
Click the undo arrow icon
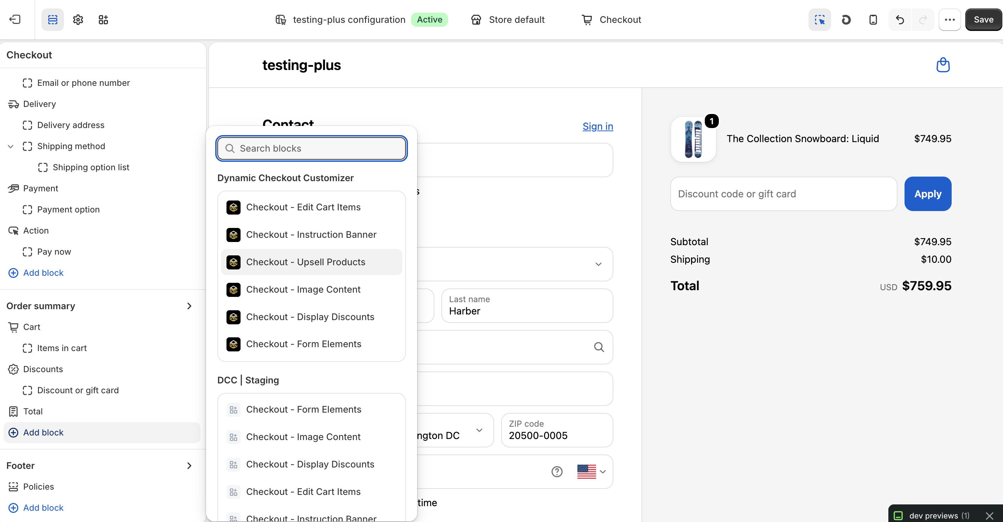click(900, 19)
